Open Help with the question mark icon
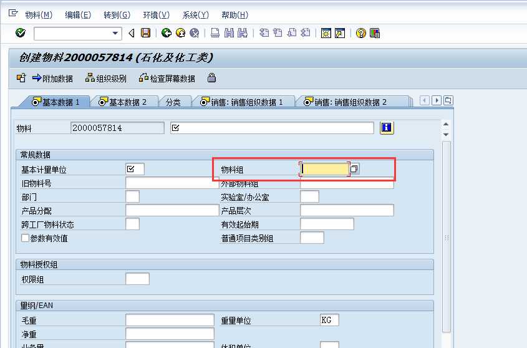527x348 pixels. pyautogui.click(x=360, y=33)
